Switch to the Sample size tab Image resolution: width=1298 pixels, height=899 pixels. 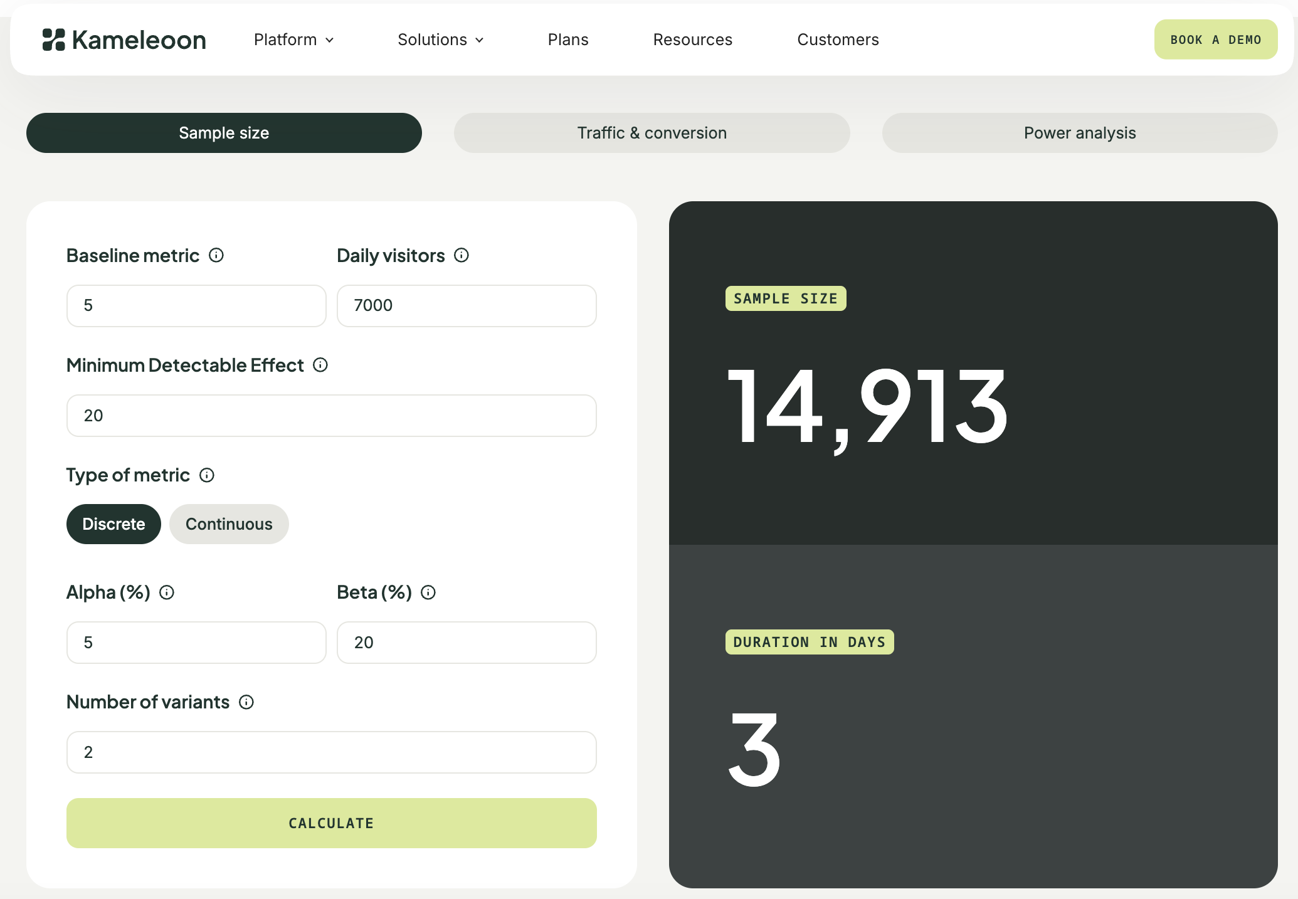click(x=224, y=133)
